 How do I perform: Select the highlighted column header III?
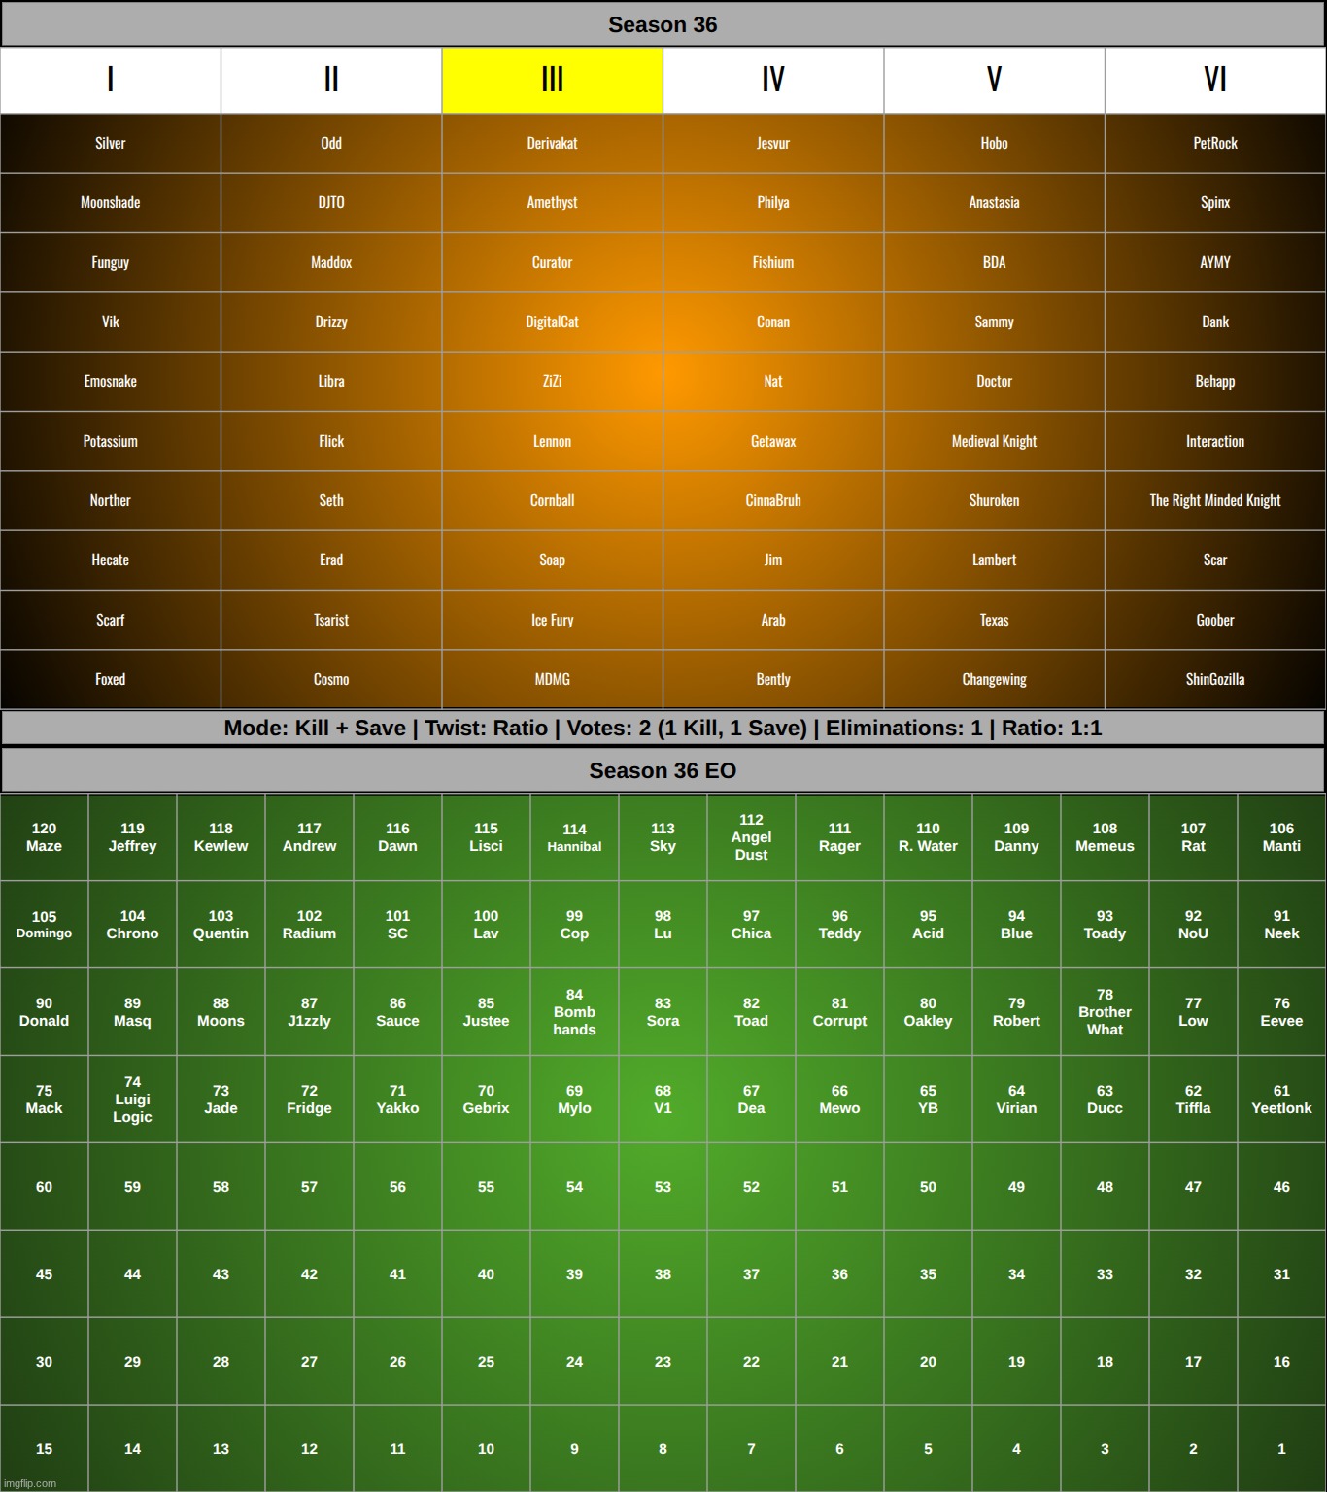pyautogui.click(x=551, y=80)
